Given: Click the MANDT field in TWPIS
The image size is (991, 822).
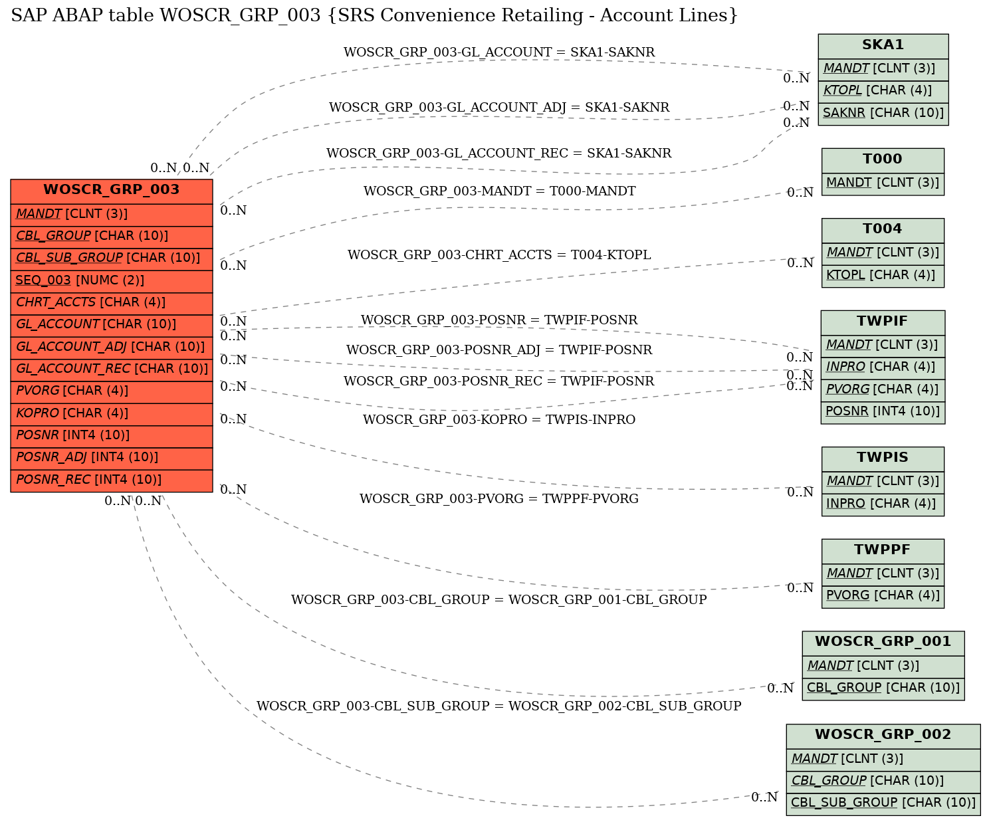Looking at the screenshot, I should [883, 482].
